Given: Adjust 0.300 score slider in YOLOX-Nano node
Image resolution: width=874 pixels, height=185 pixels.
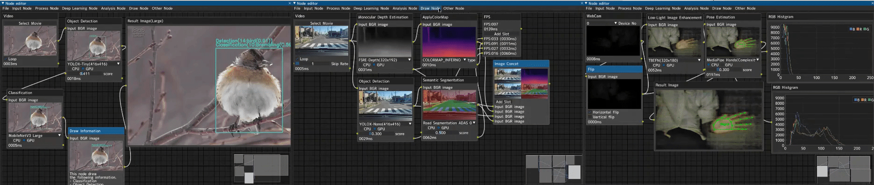Looking at the screenshot, I should [x=376, y=134].
